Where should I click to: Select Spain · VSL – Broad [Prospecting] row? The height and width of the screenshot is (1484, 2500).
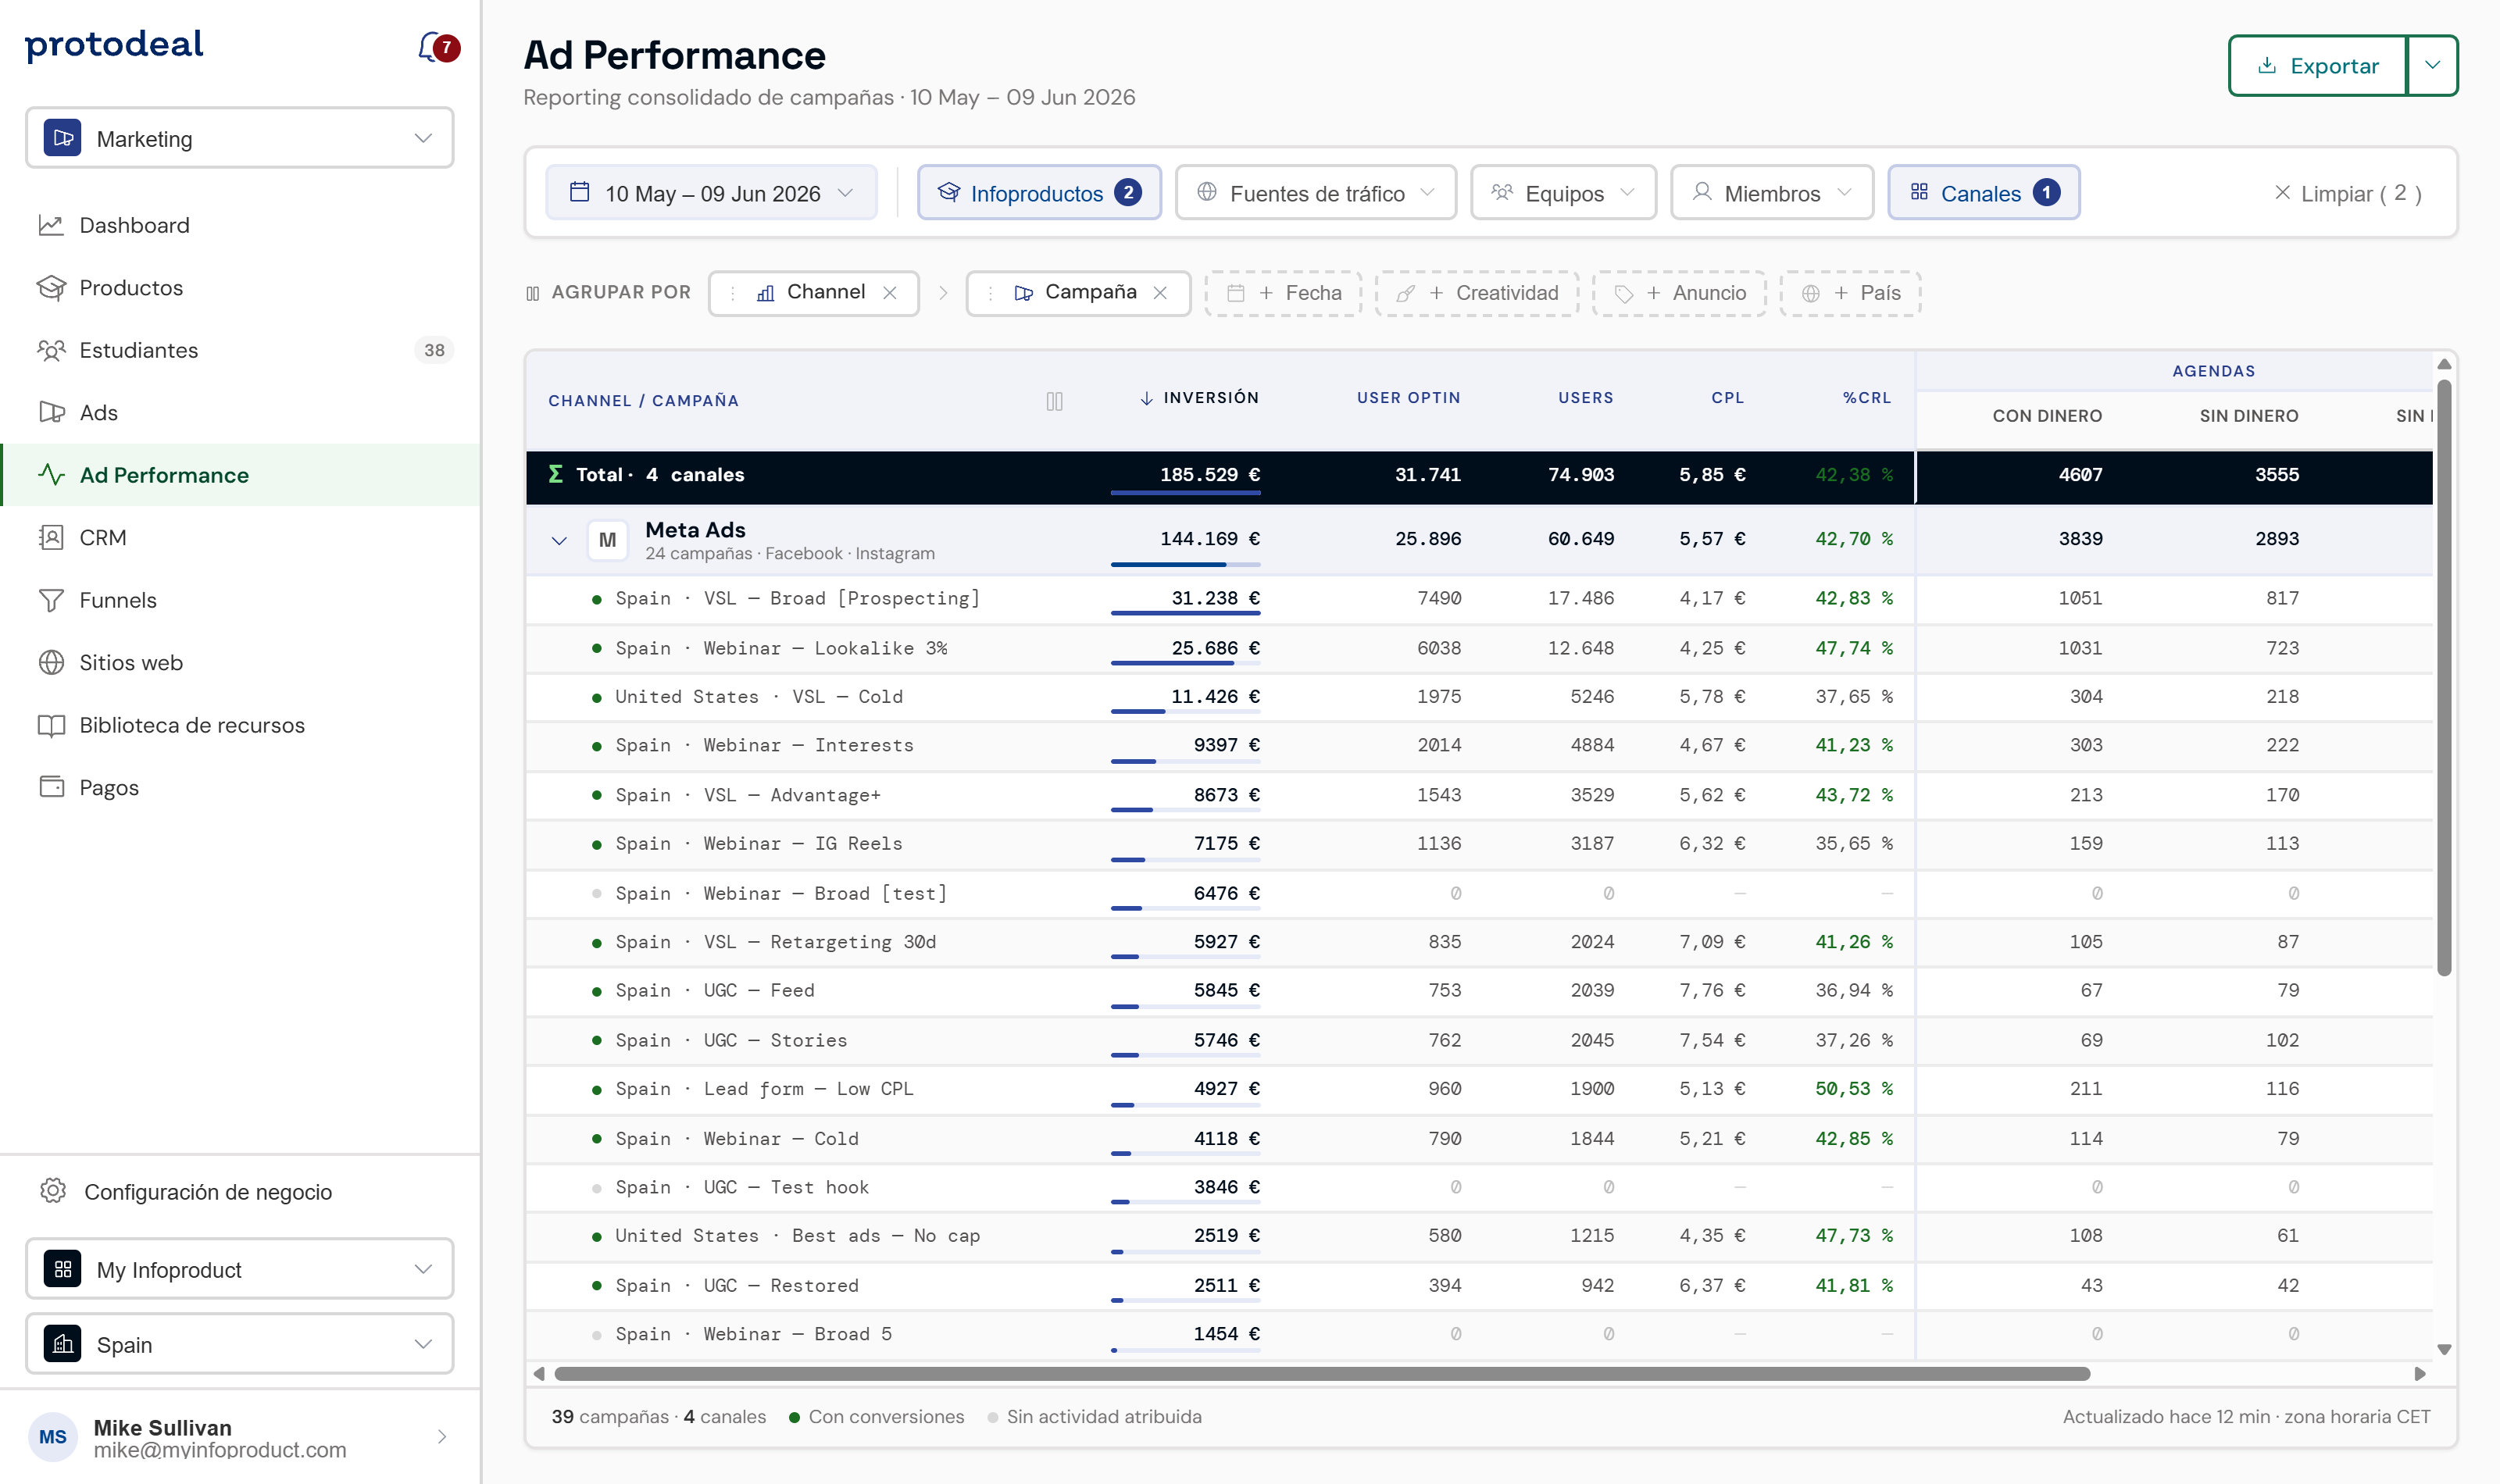coord(1479,599)
